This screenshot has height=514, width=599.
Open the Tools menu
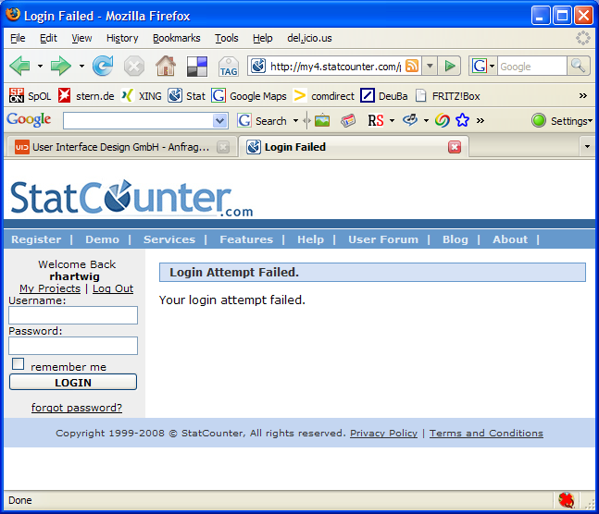pos(227,38)
